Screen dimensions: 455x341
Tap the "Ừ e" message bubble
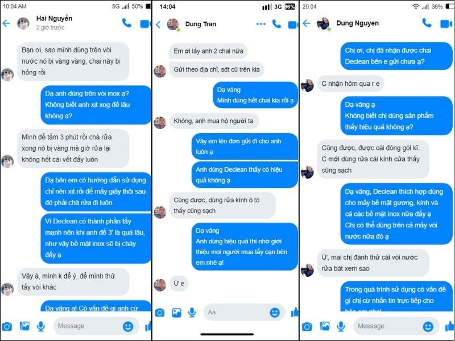179,283
